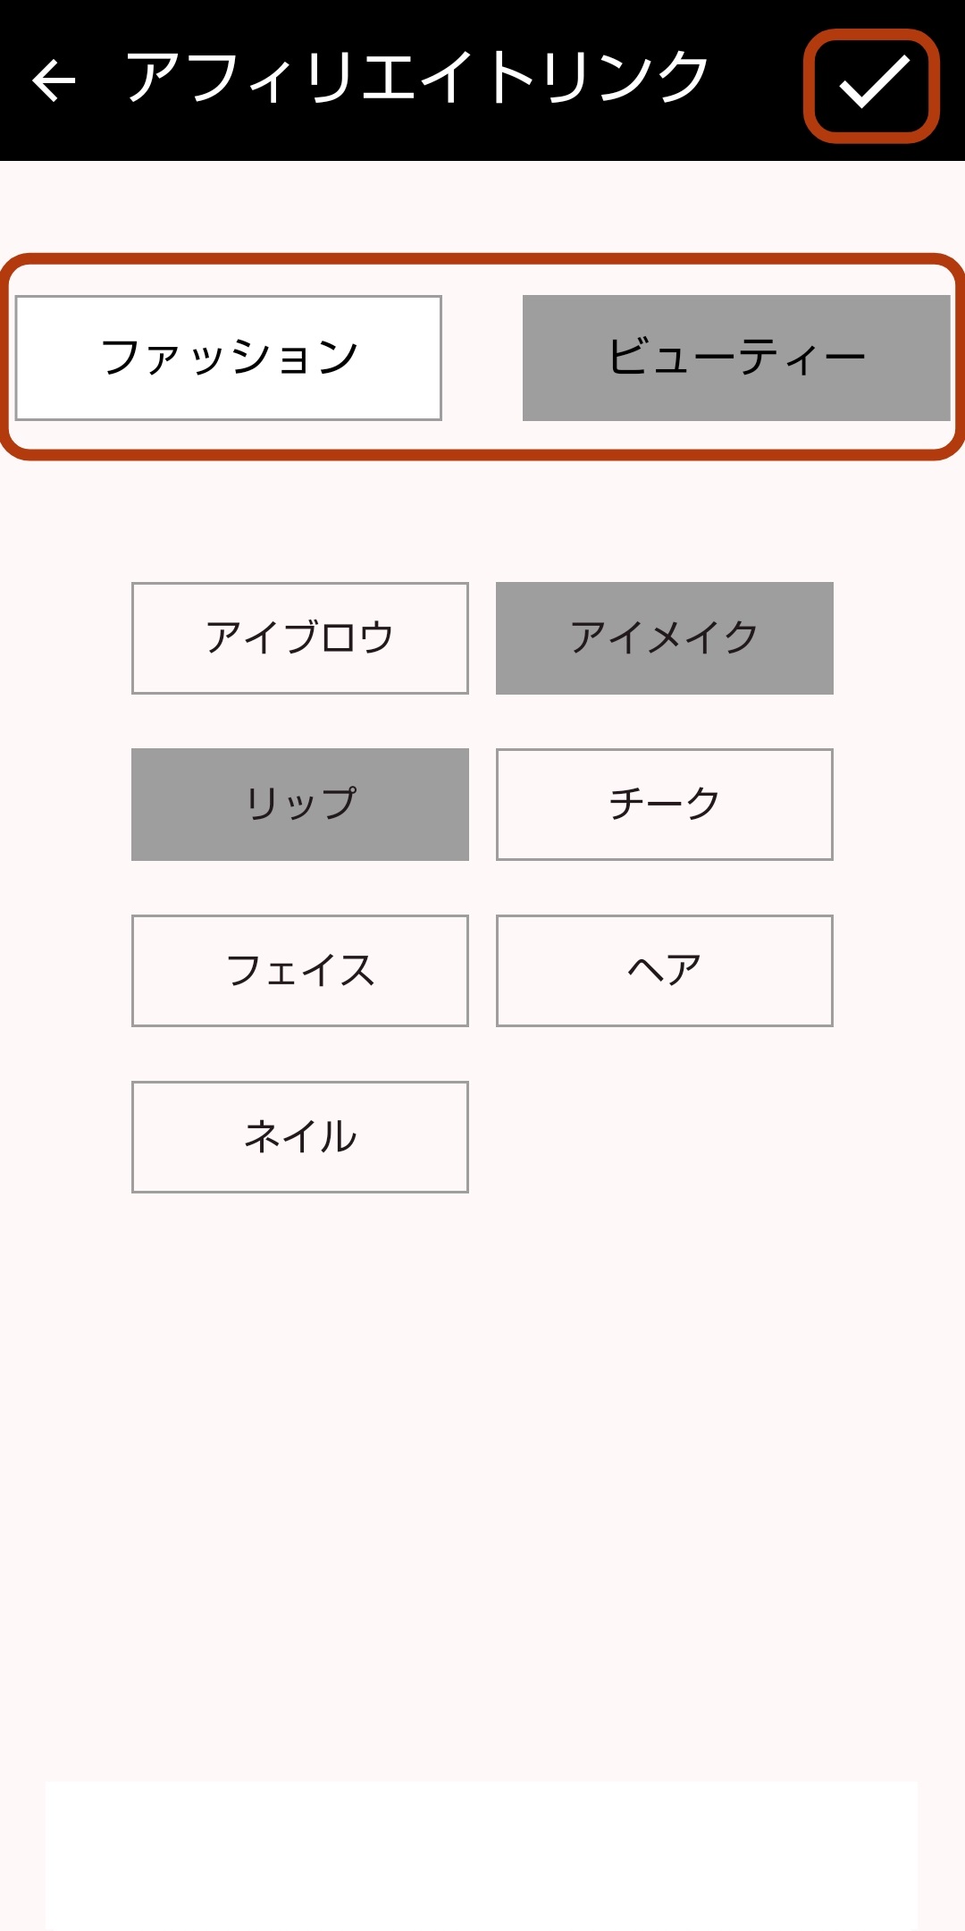Enable the アイブロウ option
The width and height of the screenshot is (965, 1931).
pos(300,638)
